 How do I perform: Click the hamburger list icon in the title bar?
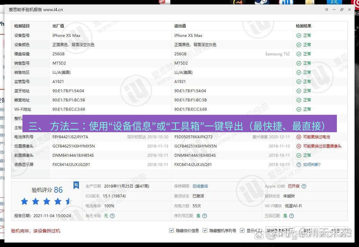[326, 10]
